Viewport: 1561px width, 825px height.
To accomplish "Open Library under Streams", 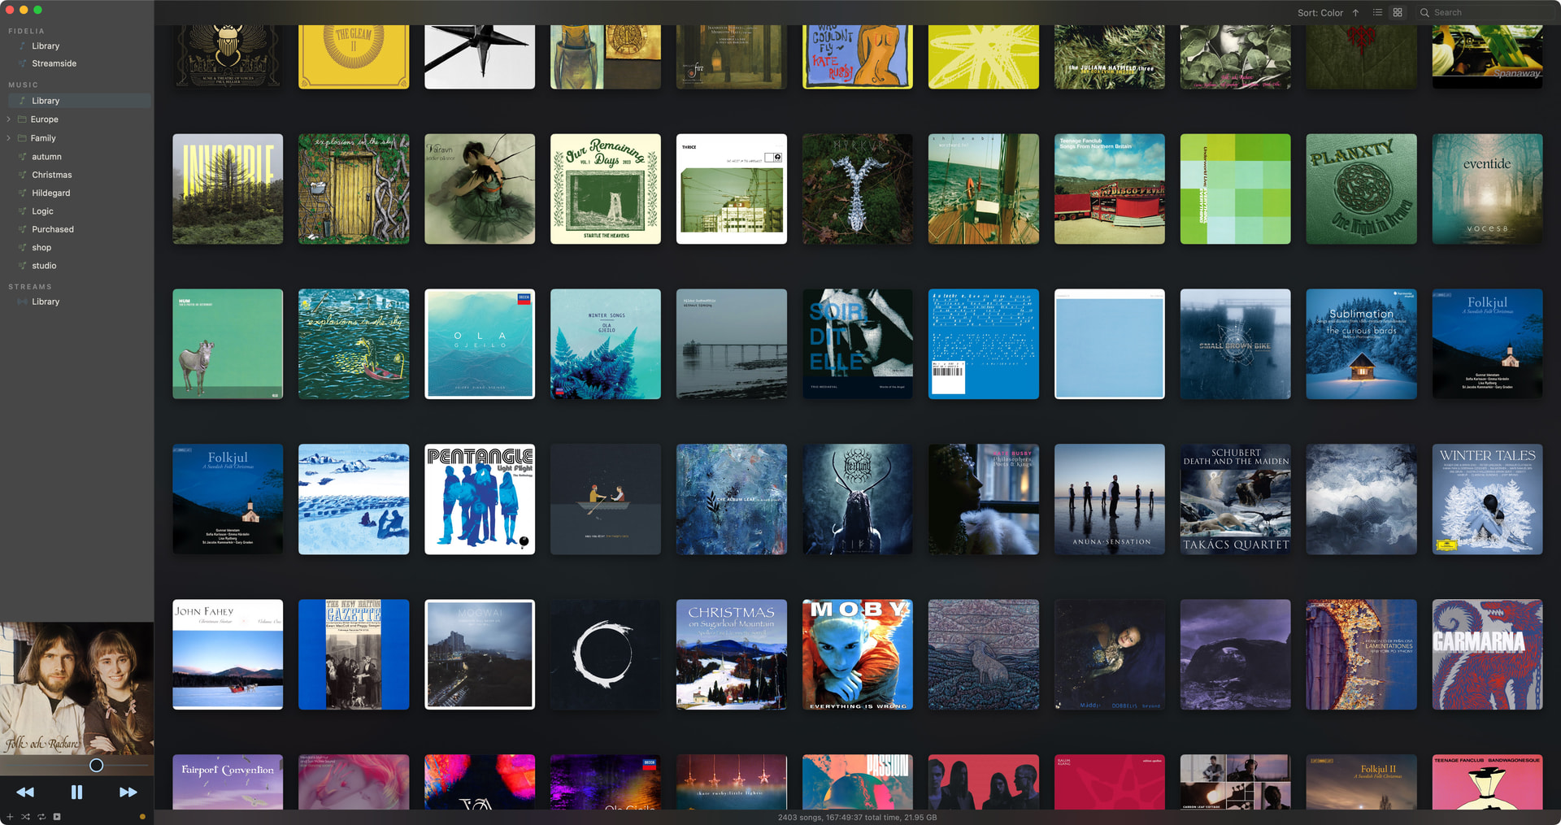I will pos(46,302).
